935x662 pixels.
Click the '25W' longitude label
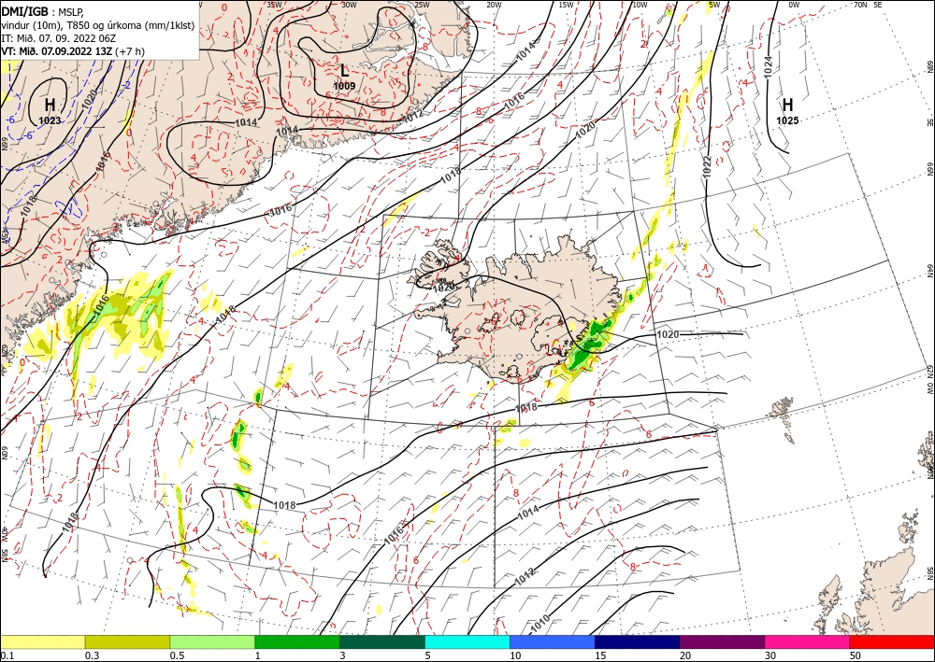tap(422, 5)
